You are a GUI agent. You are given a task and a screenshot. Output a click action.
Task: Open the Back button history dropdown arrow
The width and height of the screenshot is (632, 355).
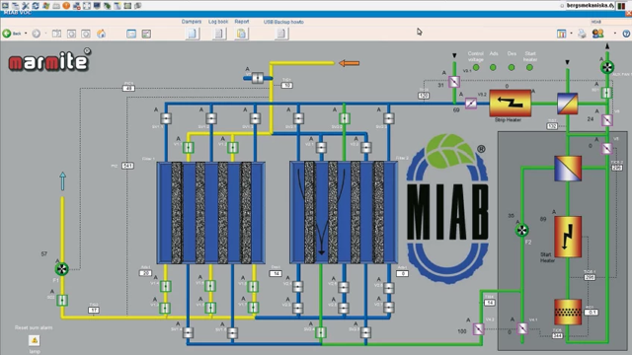26,34
